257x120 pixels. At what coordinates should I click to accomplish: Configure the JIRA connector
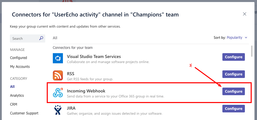point(233,109)
